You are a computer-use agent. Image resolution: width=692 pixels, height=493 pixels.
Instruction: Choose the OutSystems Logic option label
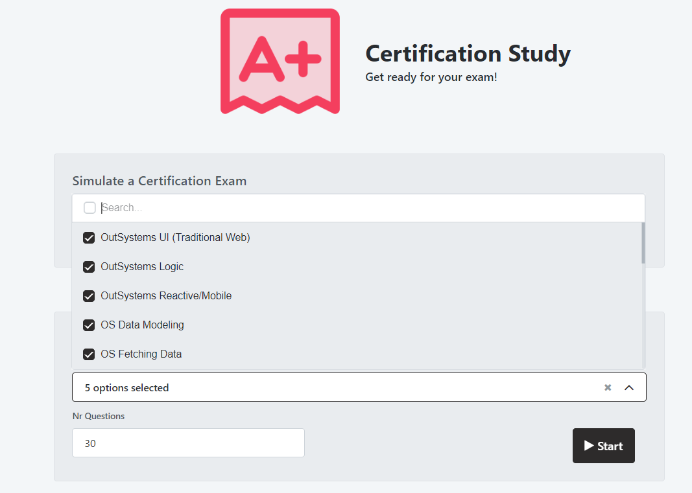pos(142,267)
